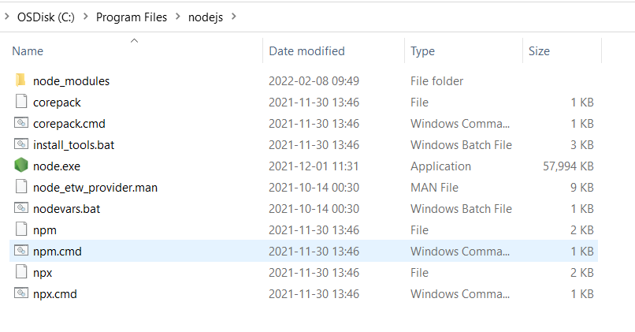This screenshot has width=635, height=332.
Task: Click the 2 KB size of npx
Action: 582,272
